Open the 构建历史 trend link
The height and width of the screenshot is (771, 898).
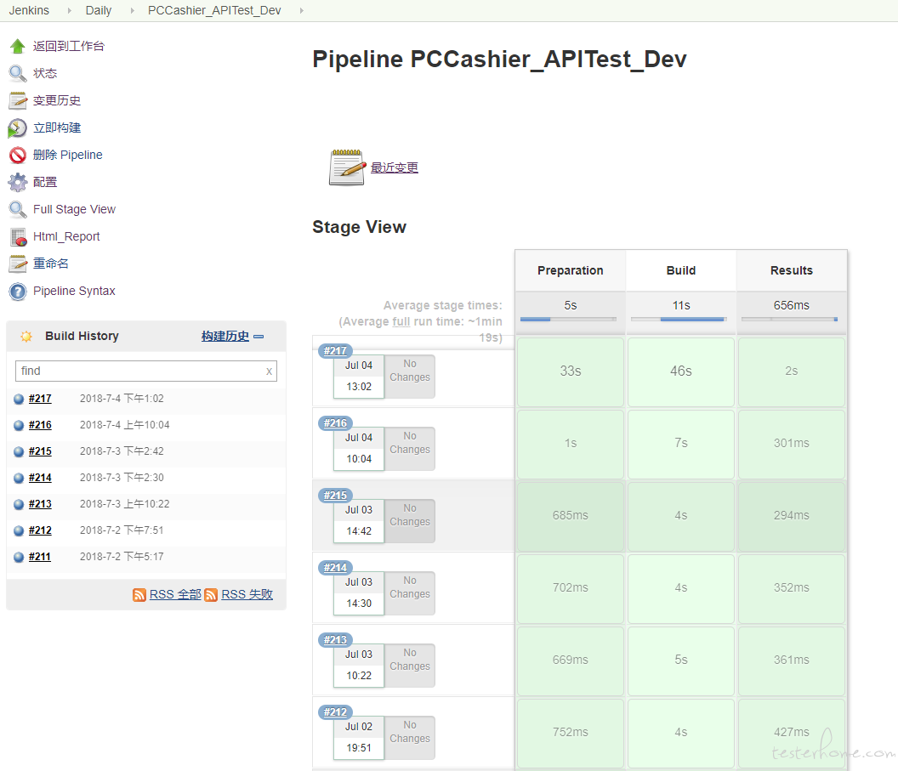[225, 336]
